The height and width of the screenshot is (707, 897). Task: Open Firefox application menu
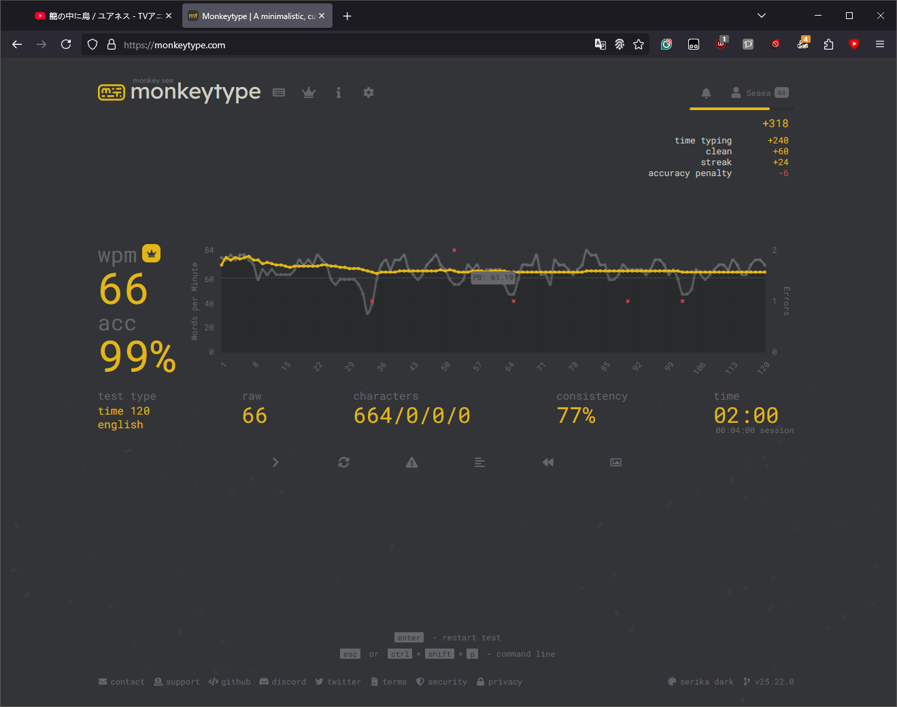click(880, 44)
